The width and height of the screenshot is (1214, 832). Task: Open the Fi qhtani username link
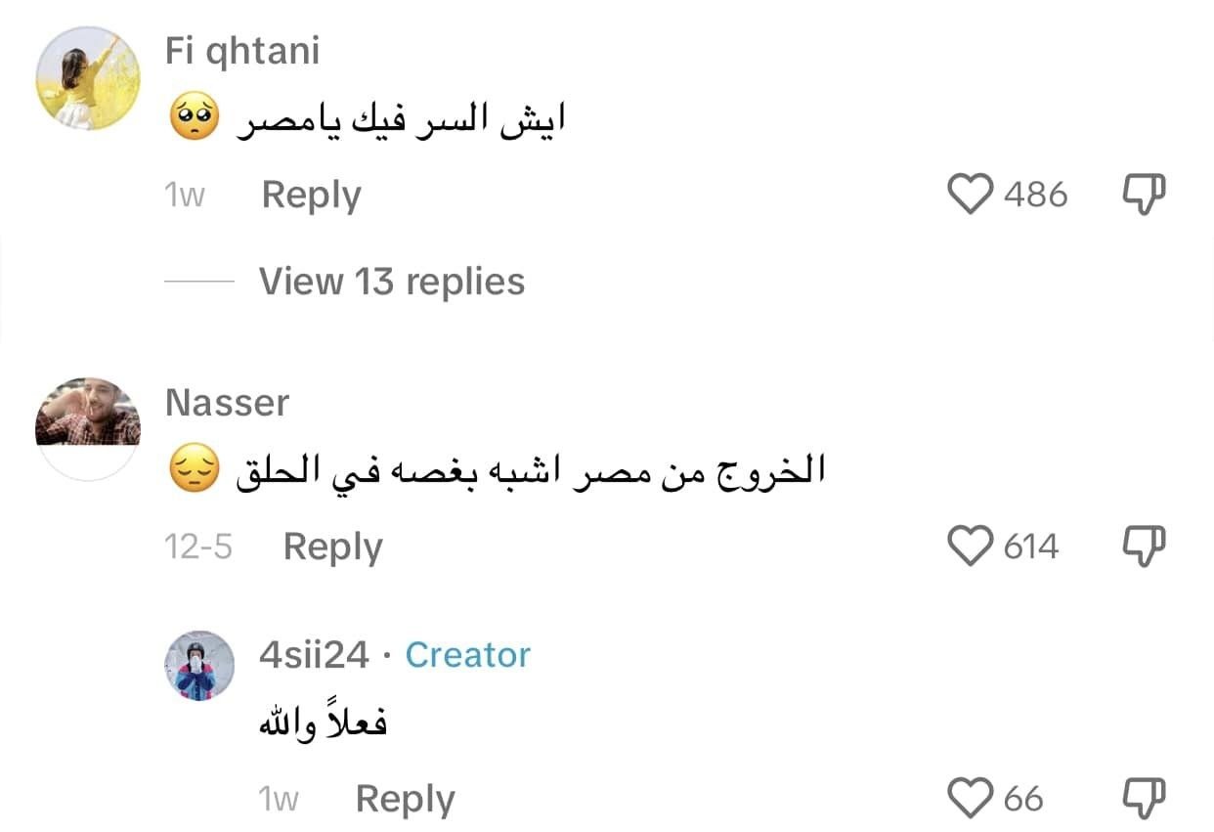coord(242,51)
